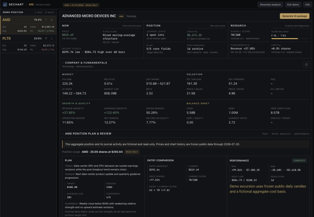Click the DECHART chart logo icon
The height and width of the screenshot is (217, 314).
[5, 4]
